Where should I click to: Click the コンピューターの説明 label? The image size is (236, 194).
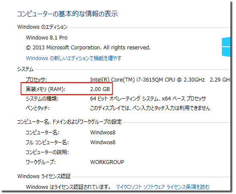pos(47,152)
